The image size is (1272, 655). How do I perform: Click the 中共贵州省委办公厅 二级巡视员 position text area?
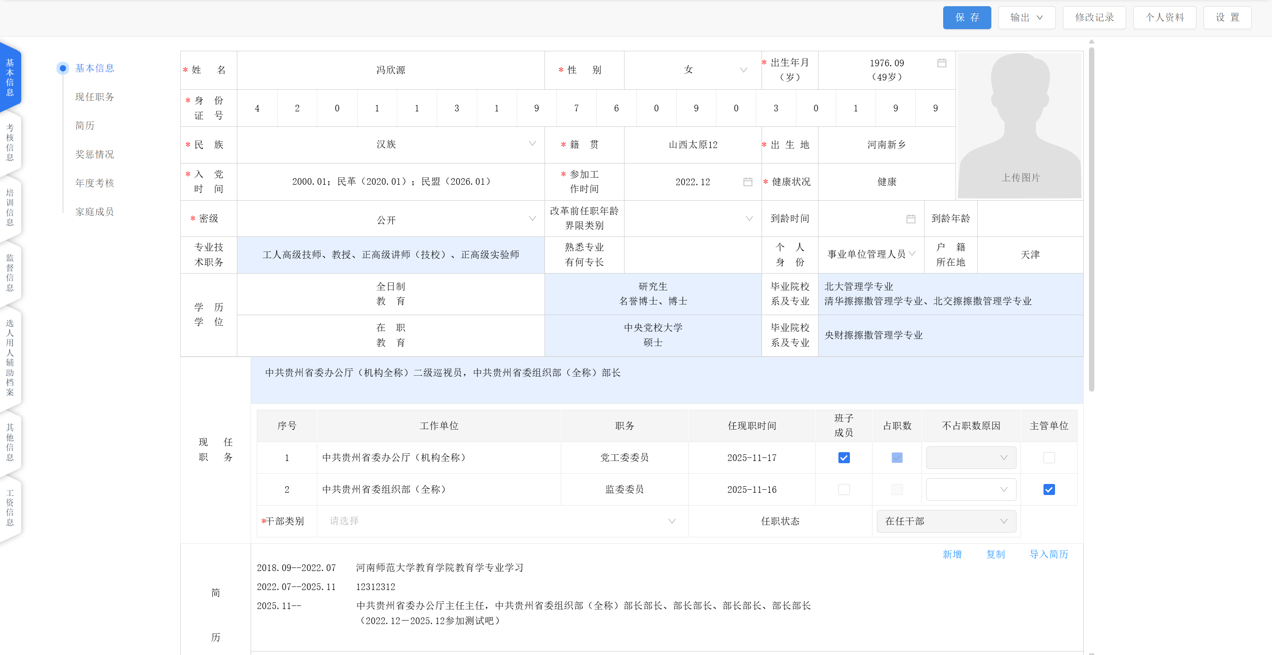click(x=666, y=381)
